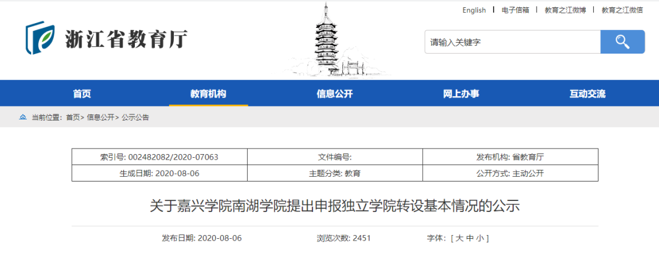The image size is (659, 254).
Task: Open the 教育之江微信 link
Action: point(622,10)
